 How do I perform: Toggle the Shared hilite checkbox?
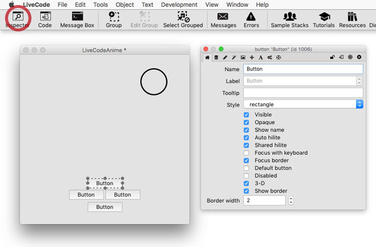click(247, 145)
